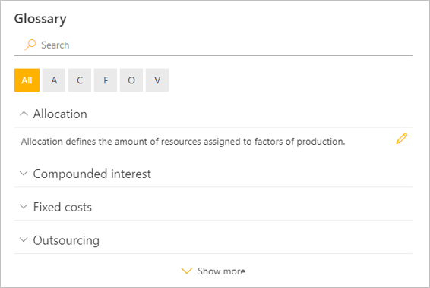Collapse the Allocation entry chevron
Viewport: 430px width, 288px height.
pos(24,114)
